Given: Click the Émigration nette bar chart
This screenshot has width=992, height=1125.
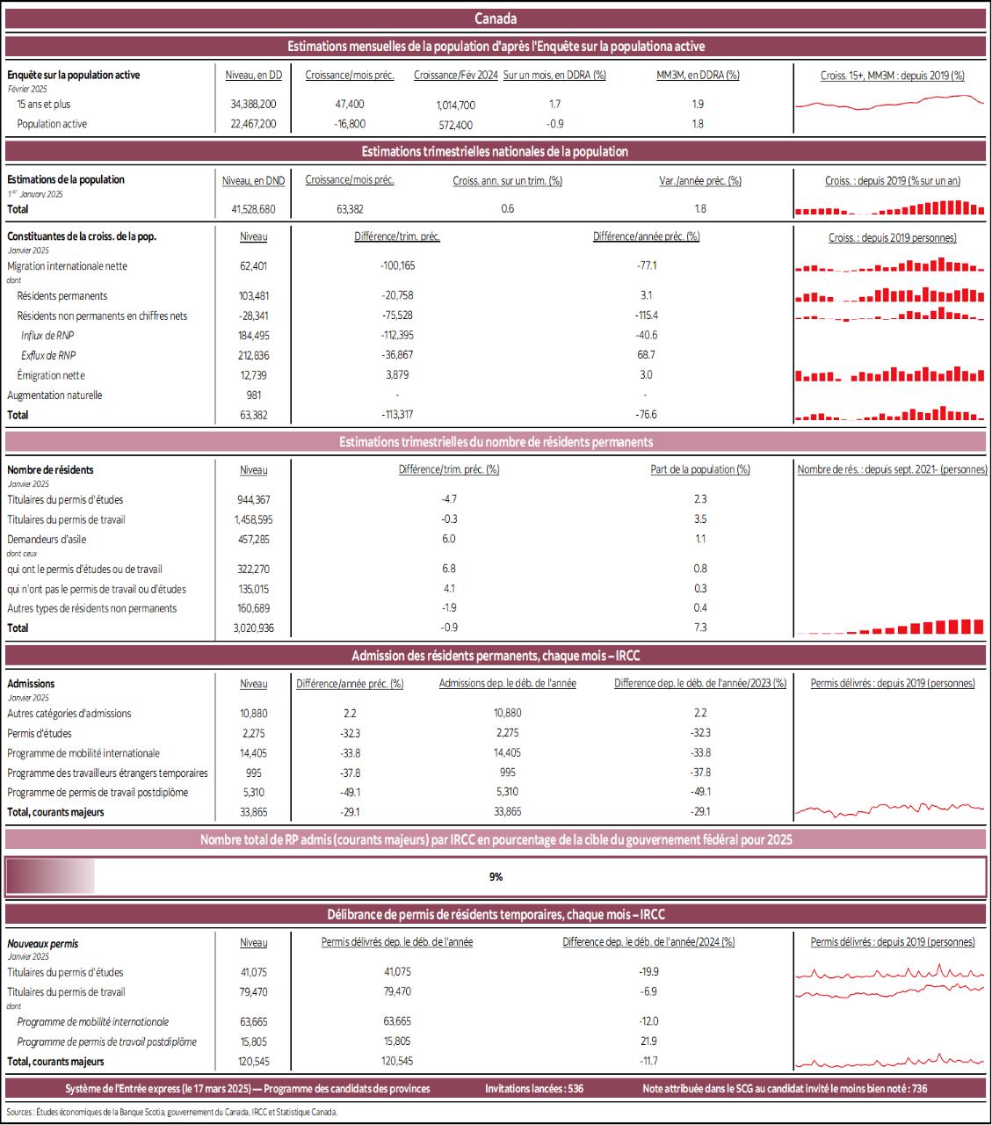Looking at the screenshot, I should [x=889, y=373].
